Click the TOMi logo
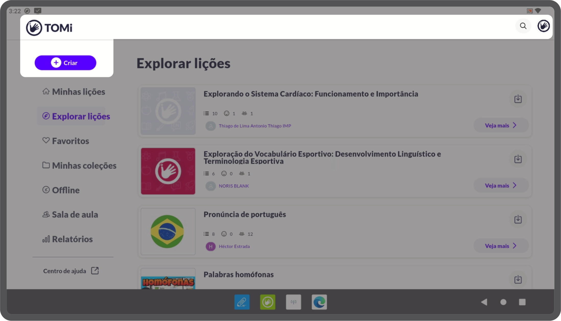Viewport: 561px width, 321px height. [49, 28]
